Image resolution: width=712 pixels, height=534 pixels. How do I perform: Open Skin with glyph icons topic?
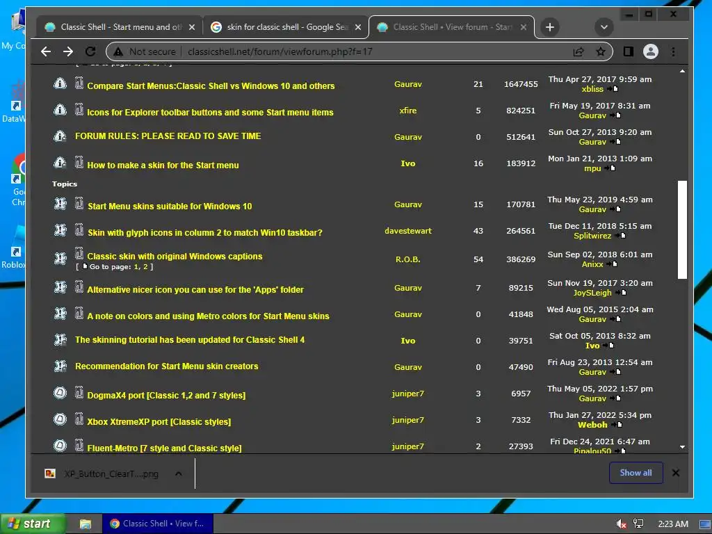(x=205, y=232)
